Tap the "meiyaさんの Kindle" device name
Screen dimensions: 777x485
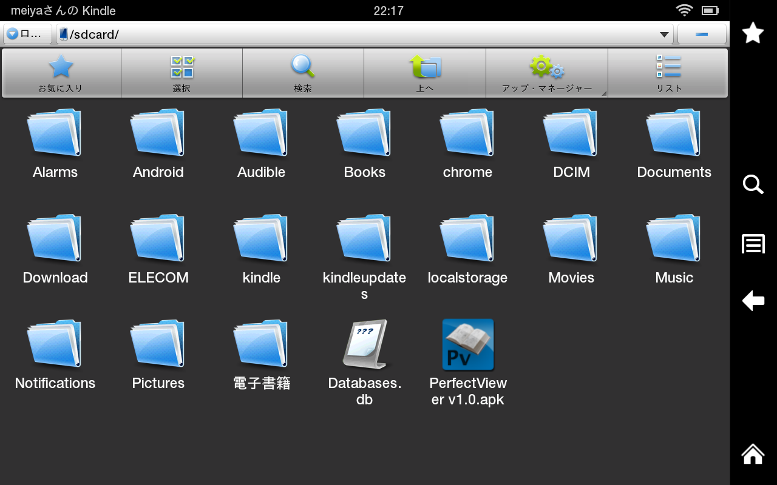[x=63, y=11]
